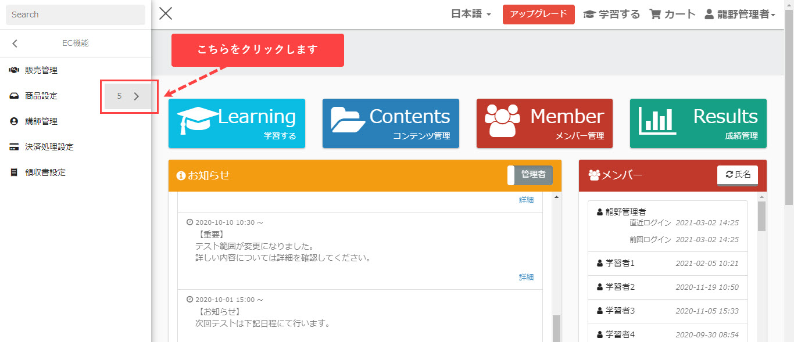Open the Contents folder tile
The height and width of the screenshot is (342, 794).
click(x=391, y=123)
